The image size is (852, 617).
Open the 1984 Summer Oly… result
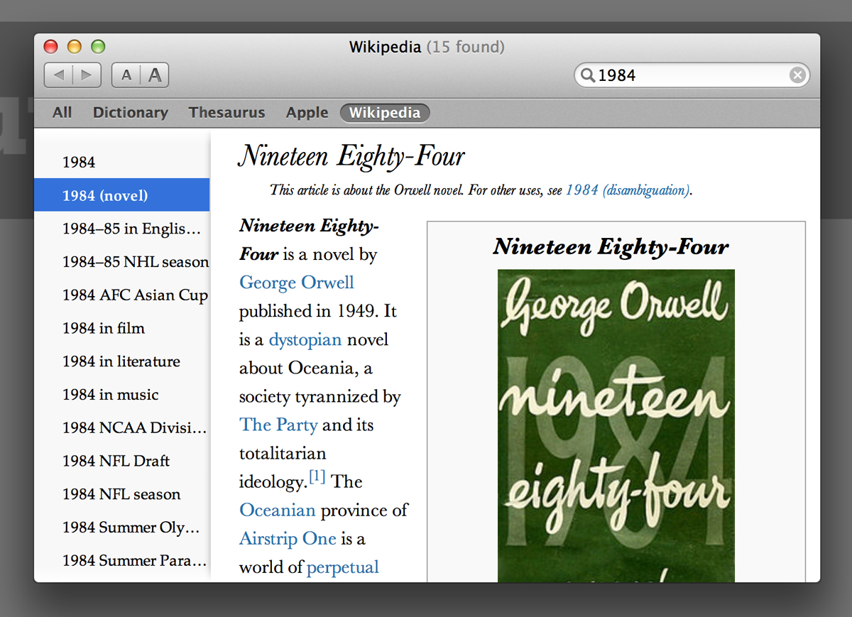coord(122,527)
